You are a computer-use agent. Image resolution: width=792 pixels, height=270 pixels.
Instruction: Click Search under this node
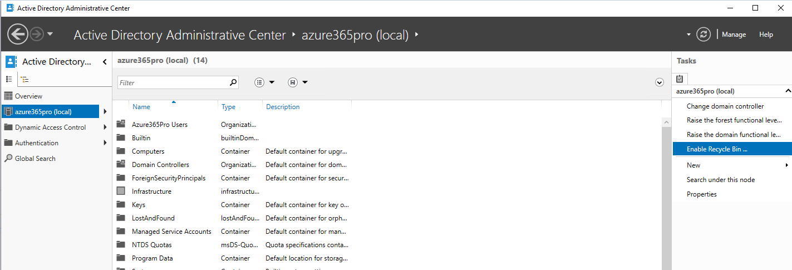click(721, 180)
